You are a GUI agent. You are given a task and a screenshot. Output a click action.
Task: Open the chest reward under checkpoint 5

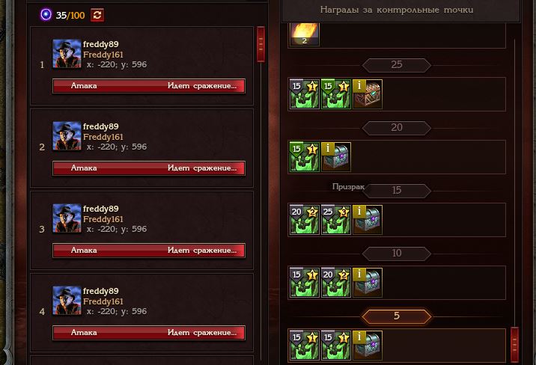(x=368, y=346)
